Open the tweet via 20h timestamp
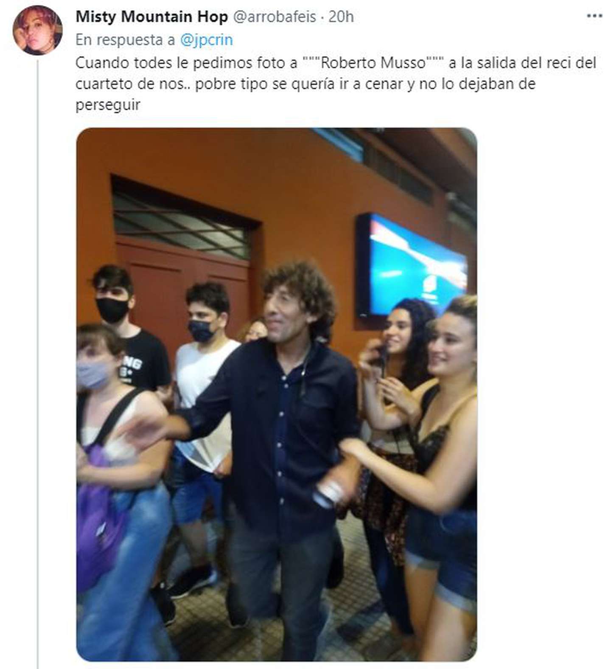611x669 pixels. [341, 17]
